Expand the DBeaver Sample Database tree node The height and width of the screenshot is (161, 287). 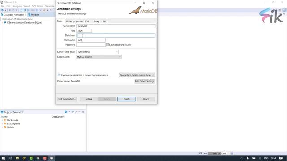2,23
